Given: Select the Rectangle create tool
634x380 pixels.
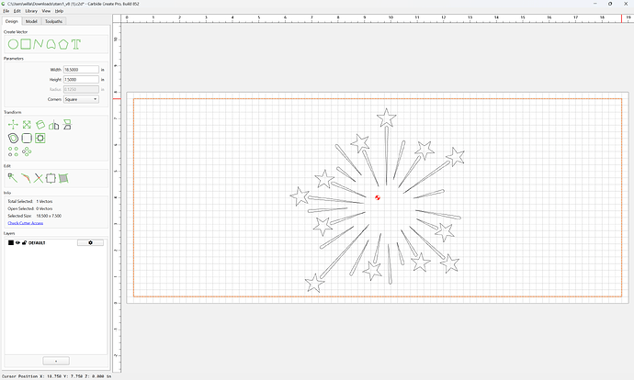Looking at the screenshot, I should point(26,44).
